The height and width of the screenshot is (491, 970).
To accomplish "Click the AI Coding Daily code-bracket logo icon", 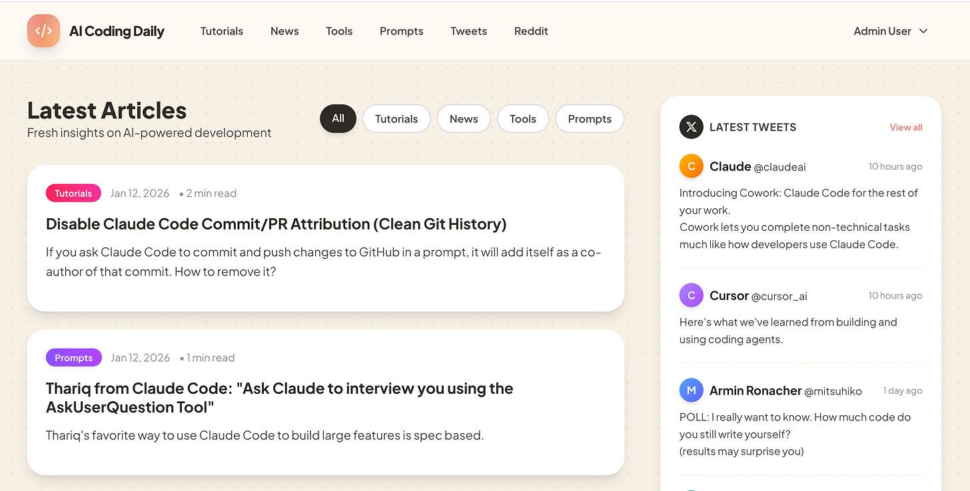I will point(43,31).
